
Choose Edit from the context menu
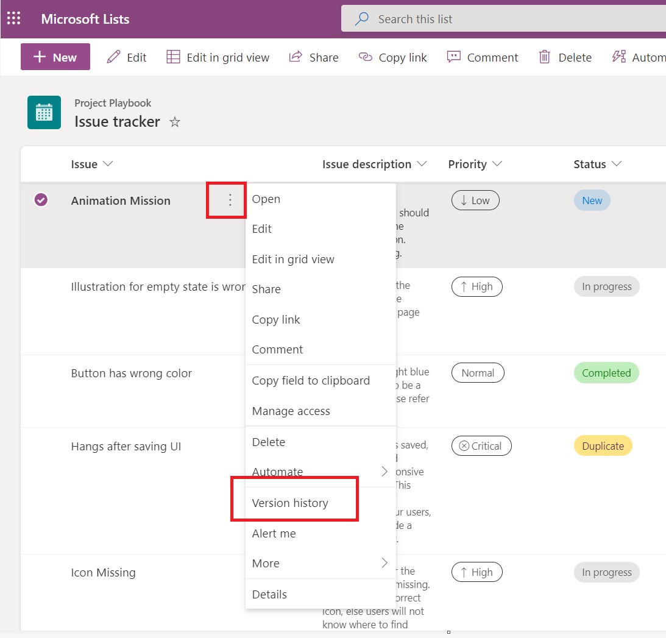click(321, 229)
